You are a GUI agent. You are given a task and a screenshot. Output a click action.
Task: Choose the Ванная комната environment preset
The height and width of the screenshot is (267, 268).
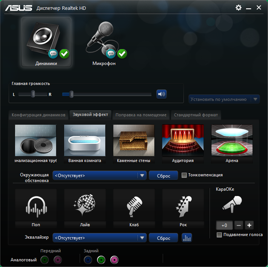[85, 144]
